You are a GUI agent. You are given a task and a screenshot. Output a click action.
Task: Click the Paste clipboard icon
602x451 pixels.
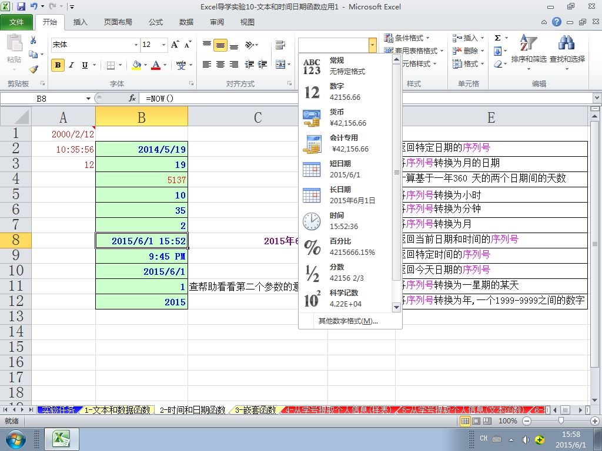pos(15,42)
